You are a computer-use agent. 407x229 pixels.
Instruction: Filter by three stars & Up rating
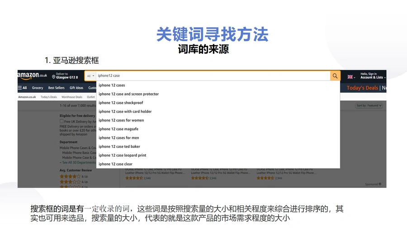74,182
